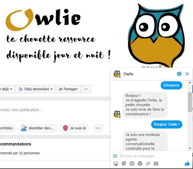Screen dimensions: 193x169
Task: Open the GIF selector
Action: coord(132,164)
